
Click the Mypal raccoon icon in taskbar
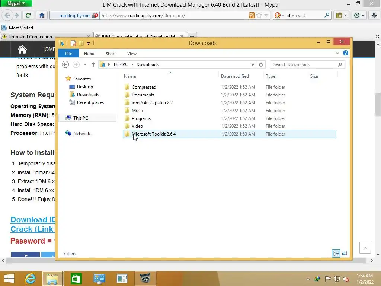point(145,279)
